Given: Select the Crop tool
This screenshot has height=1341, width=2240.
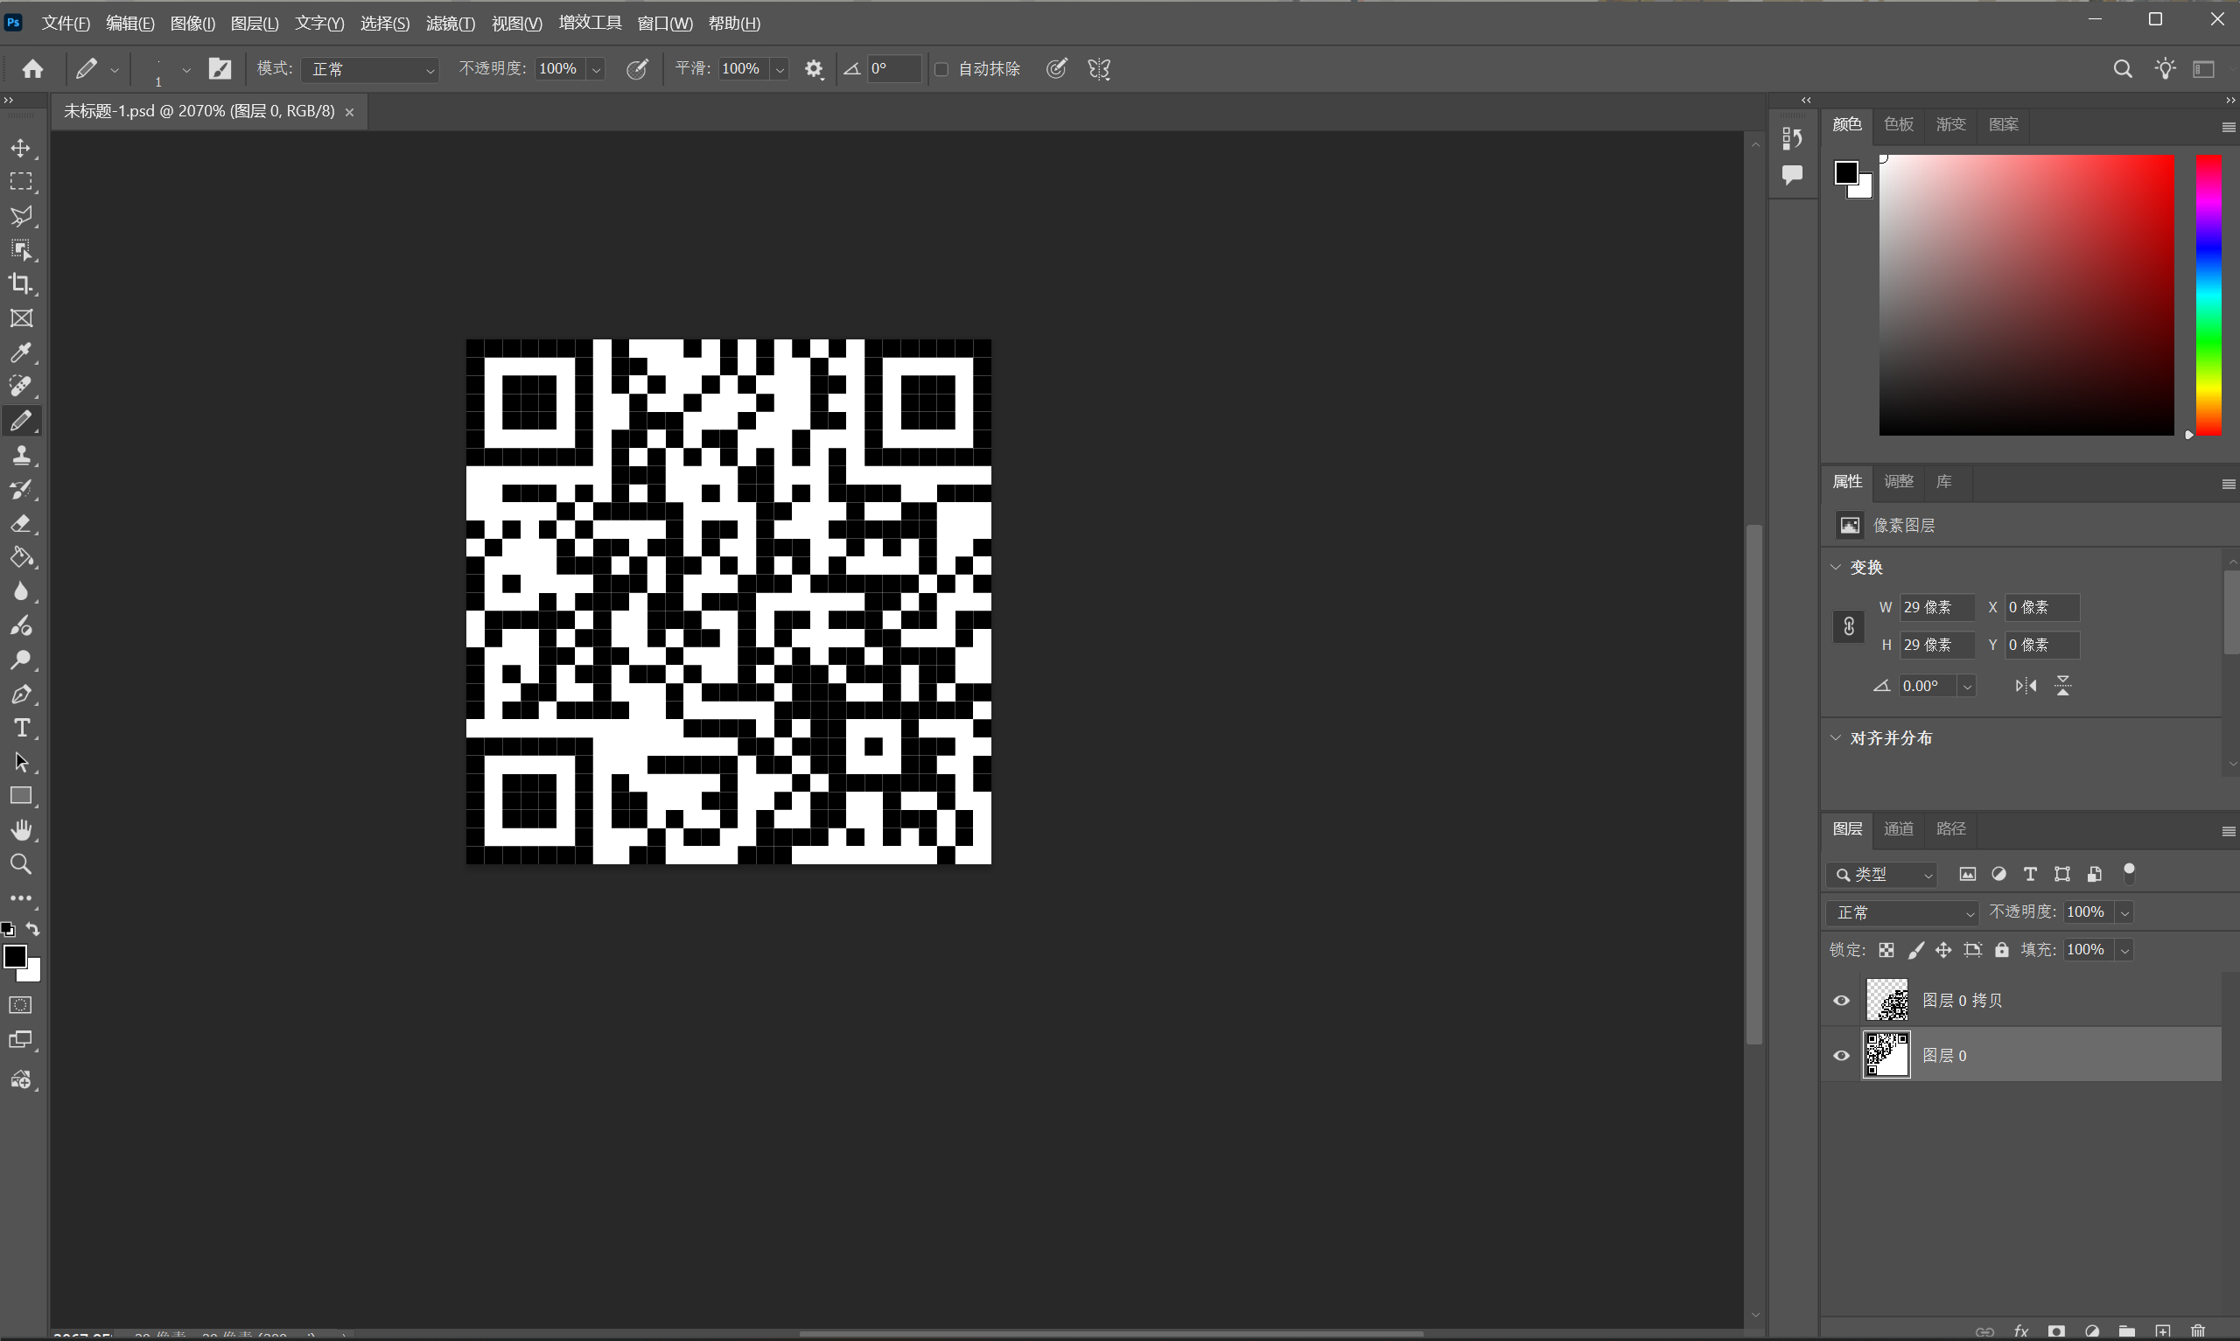Looking at the screenshot, I should pyautogui.click(x=21, y=283).
